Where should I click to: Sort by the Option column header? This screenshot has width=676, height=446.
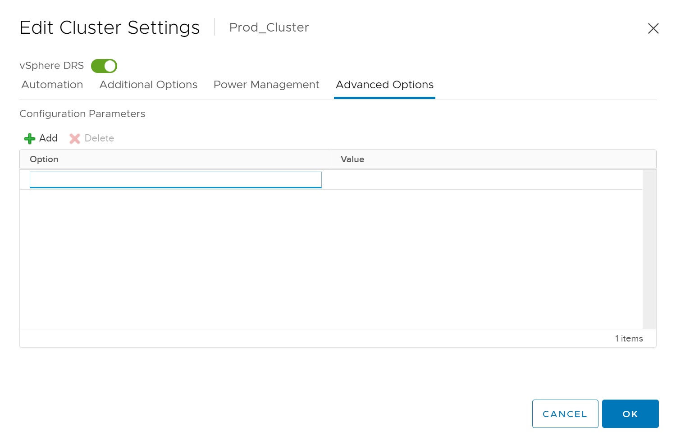[44, 159]
